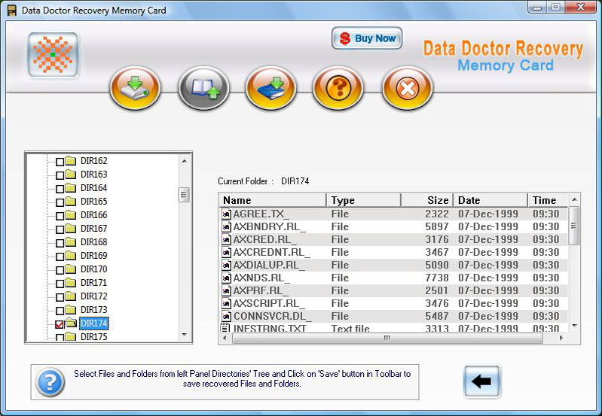
Task: Click the orange X exit toolbar icon
Action: coord(406,89)
